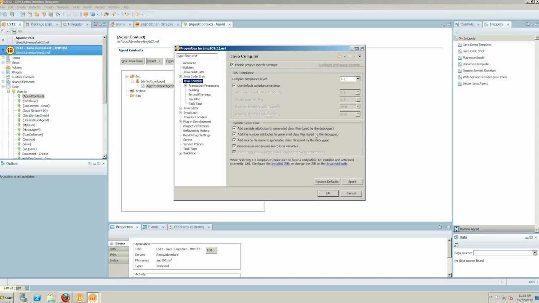The width and height of the screenshot is (539, 303).
Task: Open the Installed JREs link
Action: 280,164
